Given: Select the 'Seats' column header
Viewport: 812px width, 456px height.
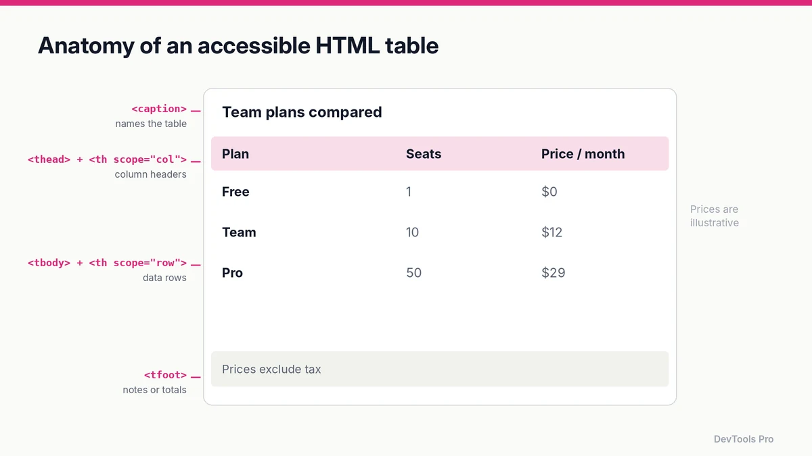Looking at the screenshot, I should point(424,154).
